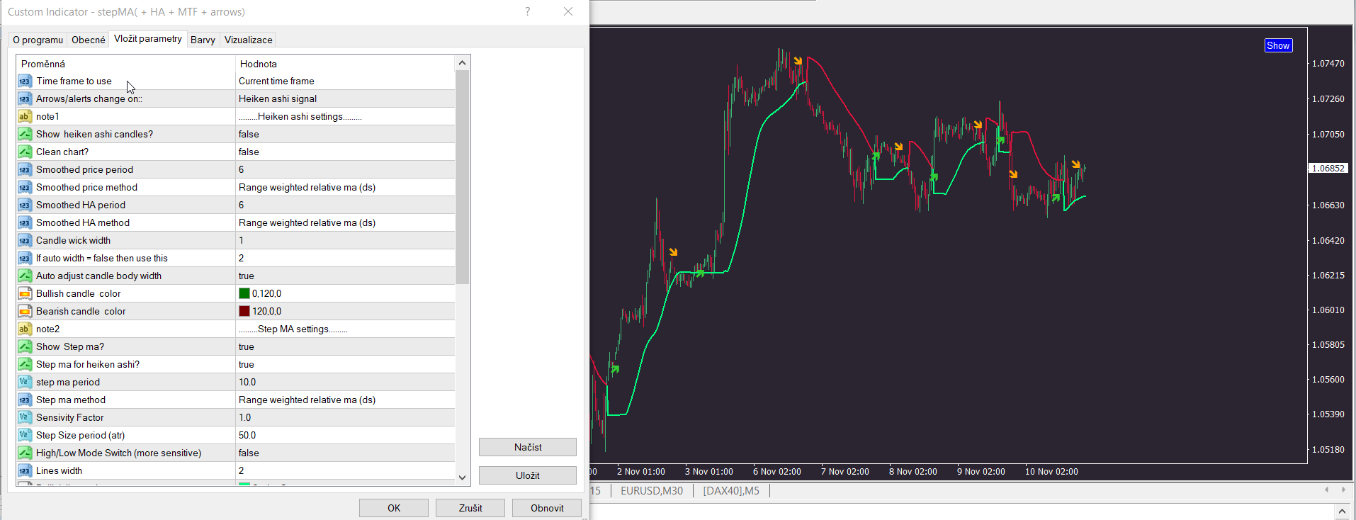Select the string icon next to note2
Image resolution: width=1356 pixels, height=520 pixels.
pos(25,329)
